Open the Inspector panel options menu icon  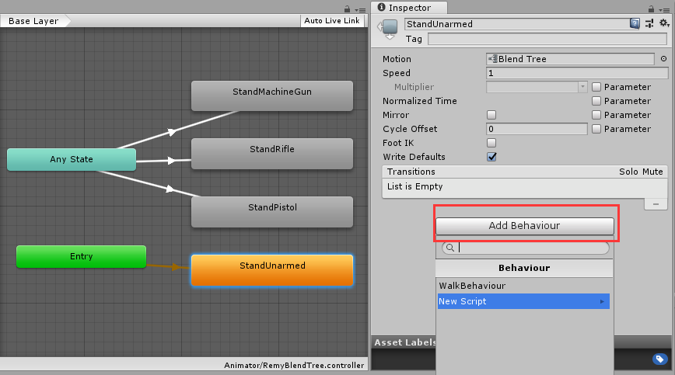pos(664,10)
